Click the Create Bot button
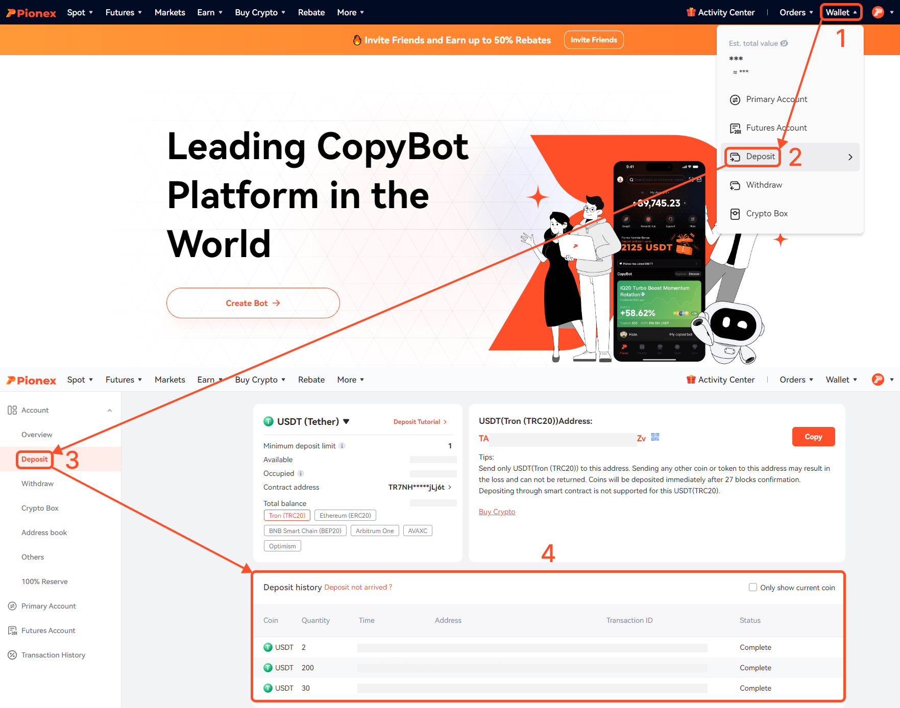The image size is (900, 708). [253, 303]
